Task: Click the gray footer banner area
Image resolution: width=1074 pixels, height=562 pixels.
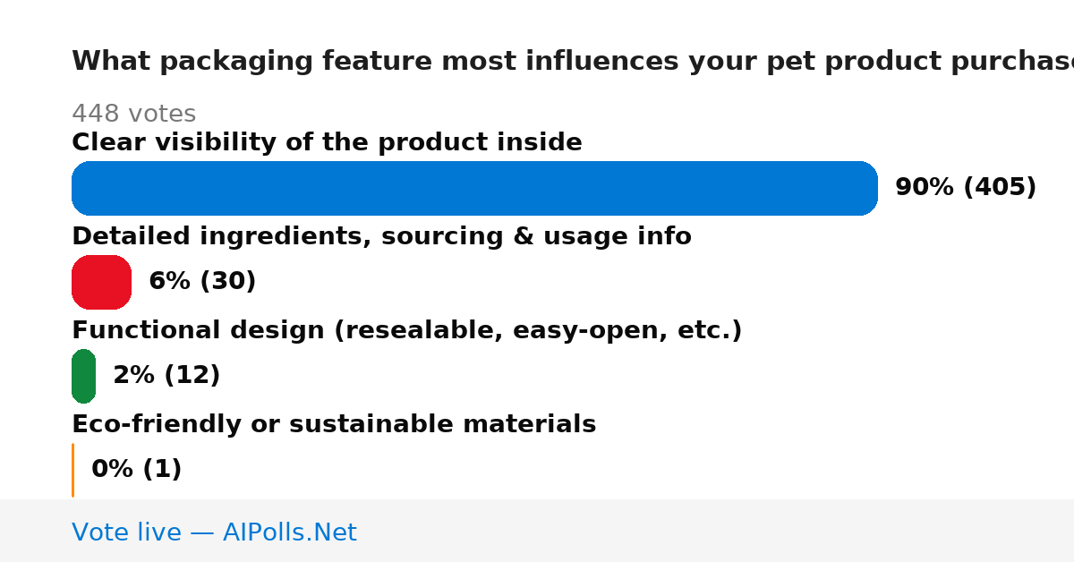Action: pos(537,531)
